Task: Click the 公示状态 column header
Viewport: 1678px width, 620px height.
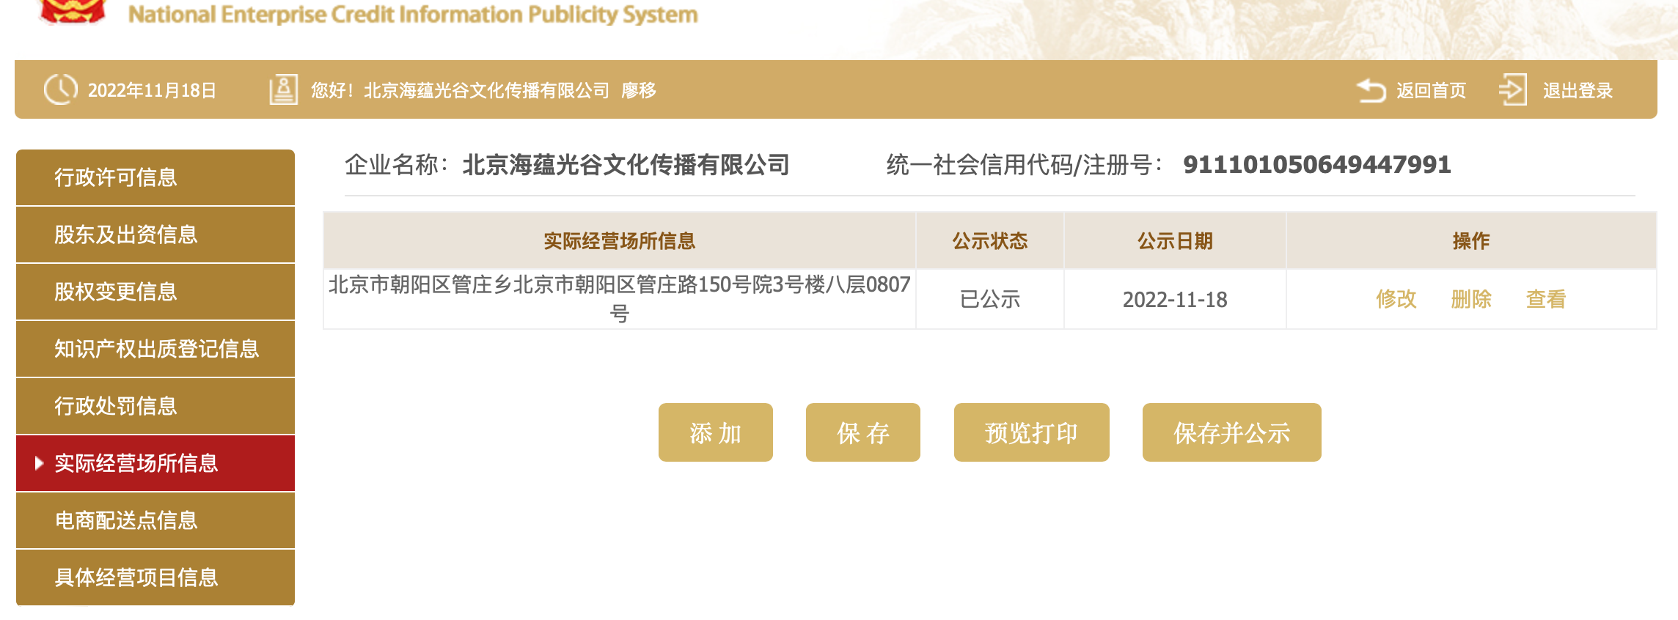Action: tap(990, 241)
